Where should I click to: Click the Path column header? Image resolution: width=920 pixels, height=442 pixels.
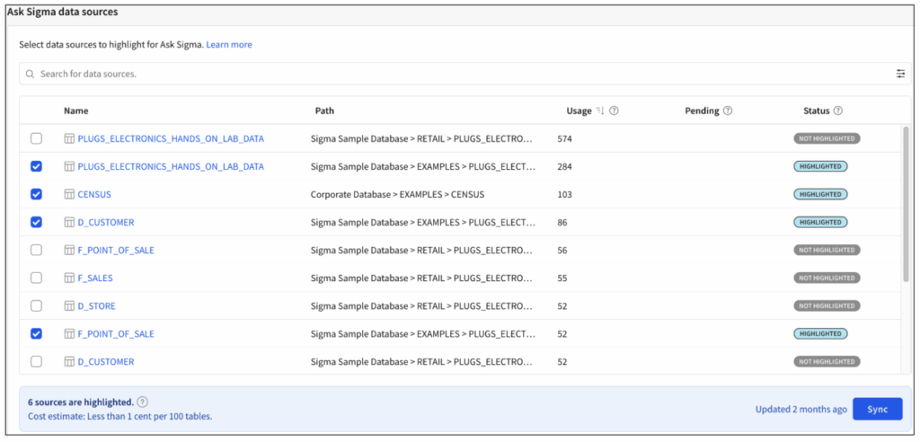(324, 111)
